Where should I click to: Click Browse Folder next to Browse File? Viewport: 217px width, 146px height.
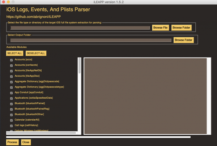pos(182,28)
